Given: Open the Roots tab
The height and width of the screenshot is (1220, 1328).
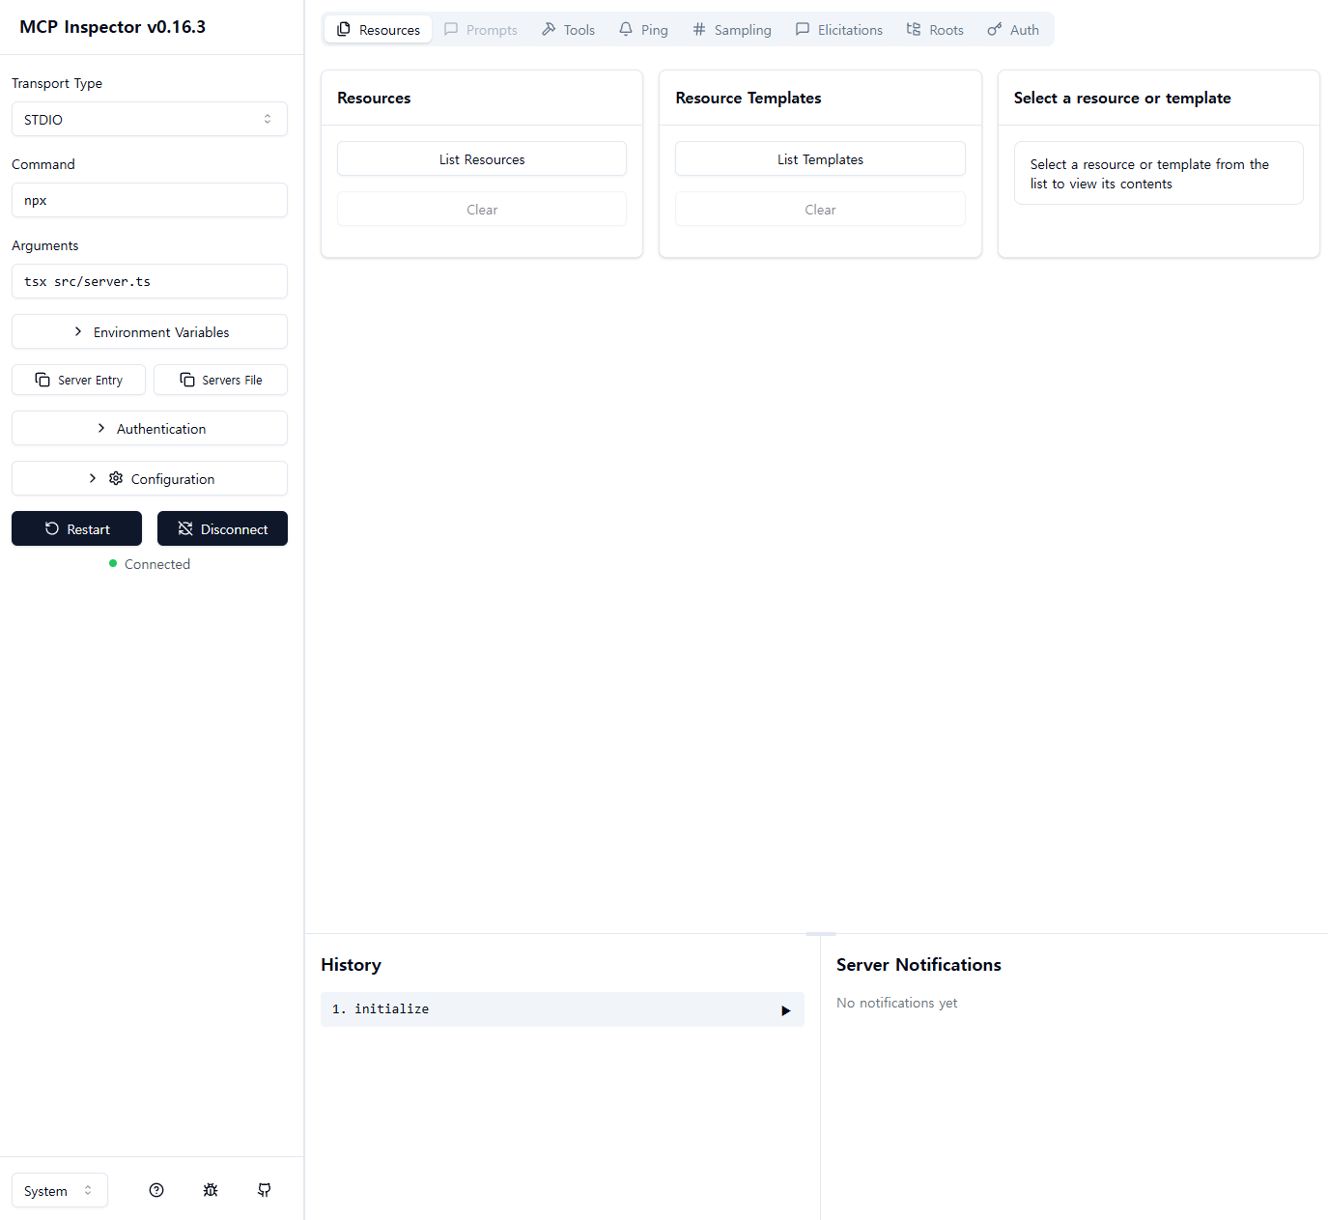Looking at the screenshot, I should click(935, 30).
